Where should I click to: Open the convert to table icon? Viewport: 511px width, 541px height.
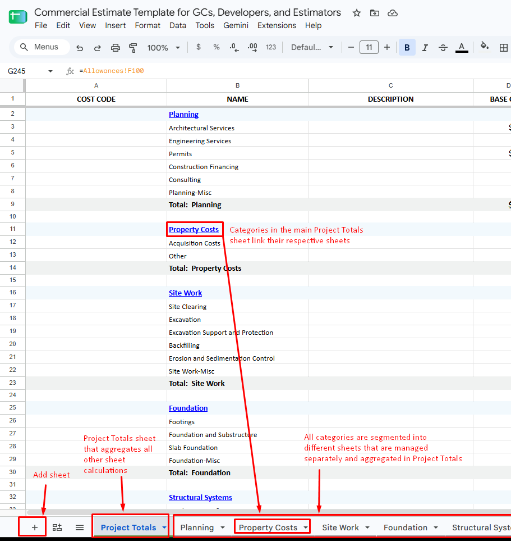[57, 527]
